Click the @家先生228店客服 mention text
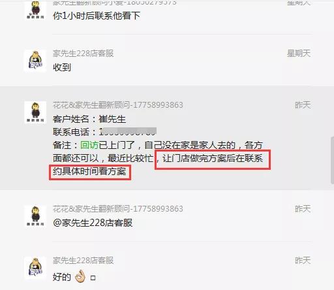334x290 pixels. point(93,223)
